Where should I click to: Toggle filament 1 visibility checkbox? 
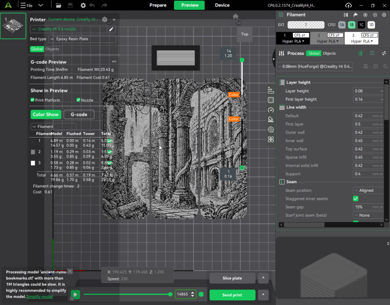tap(109, 141)
